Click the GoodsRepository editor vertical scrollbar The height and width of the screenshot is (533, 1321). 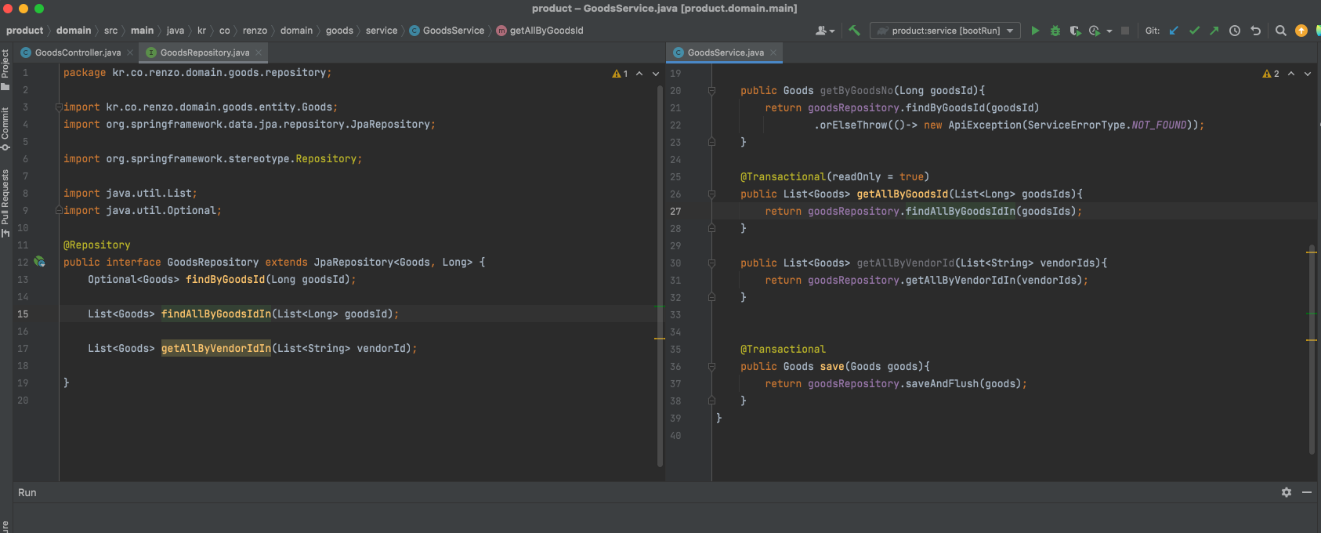[660, 274]
